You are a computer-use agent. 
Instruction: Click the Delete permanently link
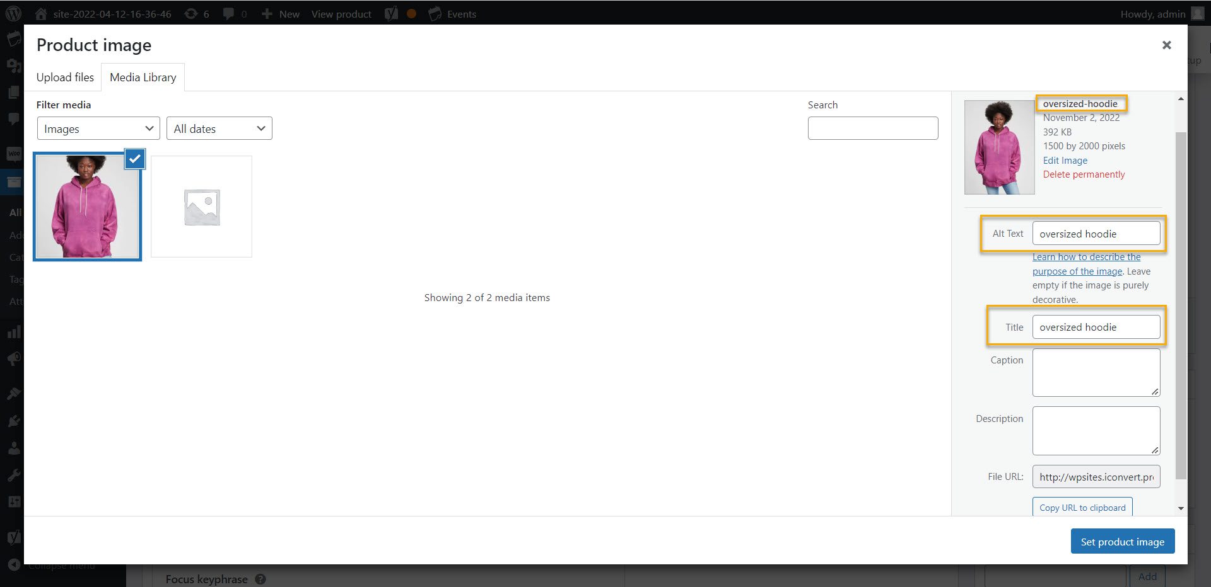[1084, 174]
